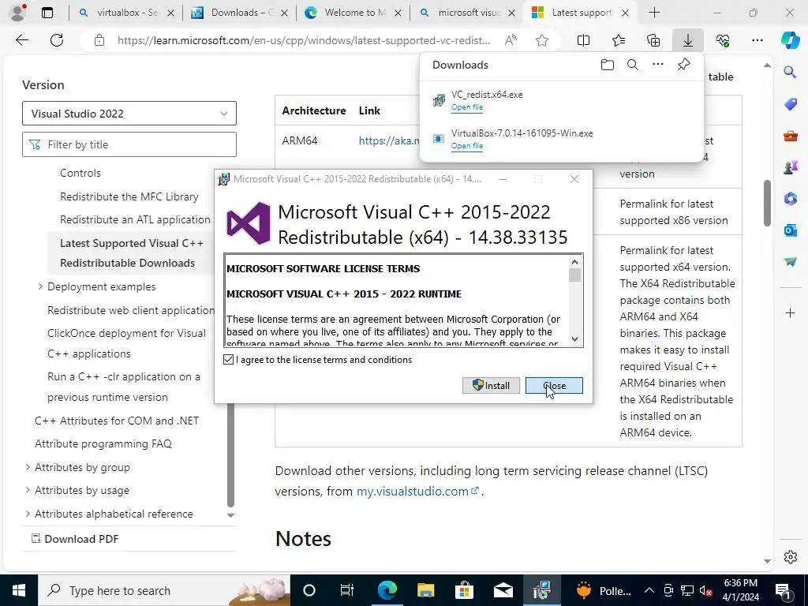The image size is (808, 606).
Task: Add page to favorites with star icon
Action: 541,41
